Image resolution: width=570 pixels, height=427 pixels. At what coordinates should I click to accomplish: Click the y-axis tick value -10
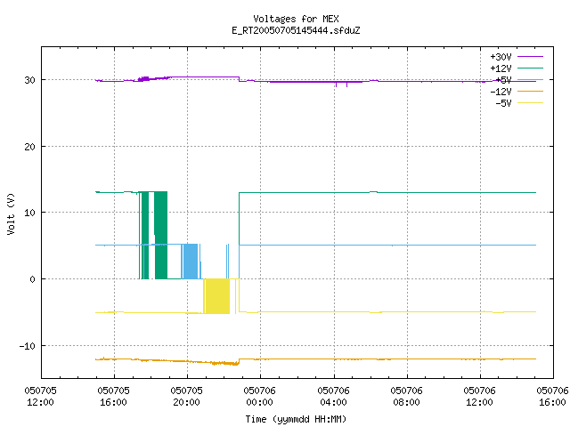pyautogui.click(x=28, y=346)
